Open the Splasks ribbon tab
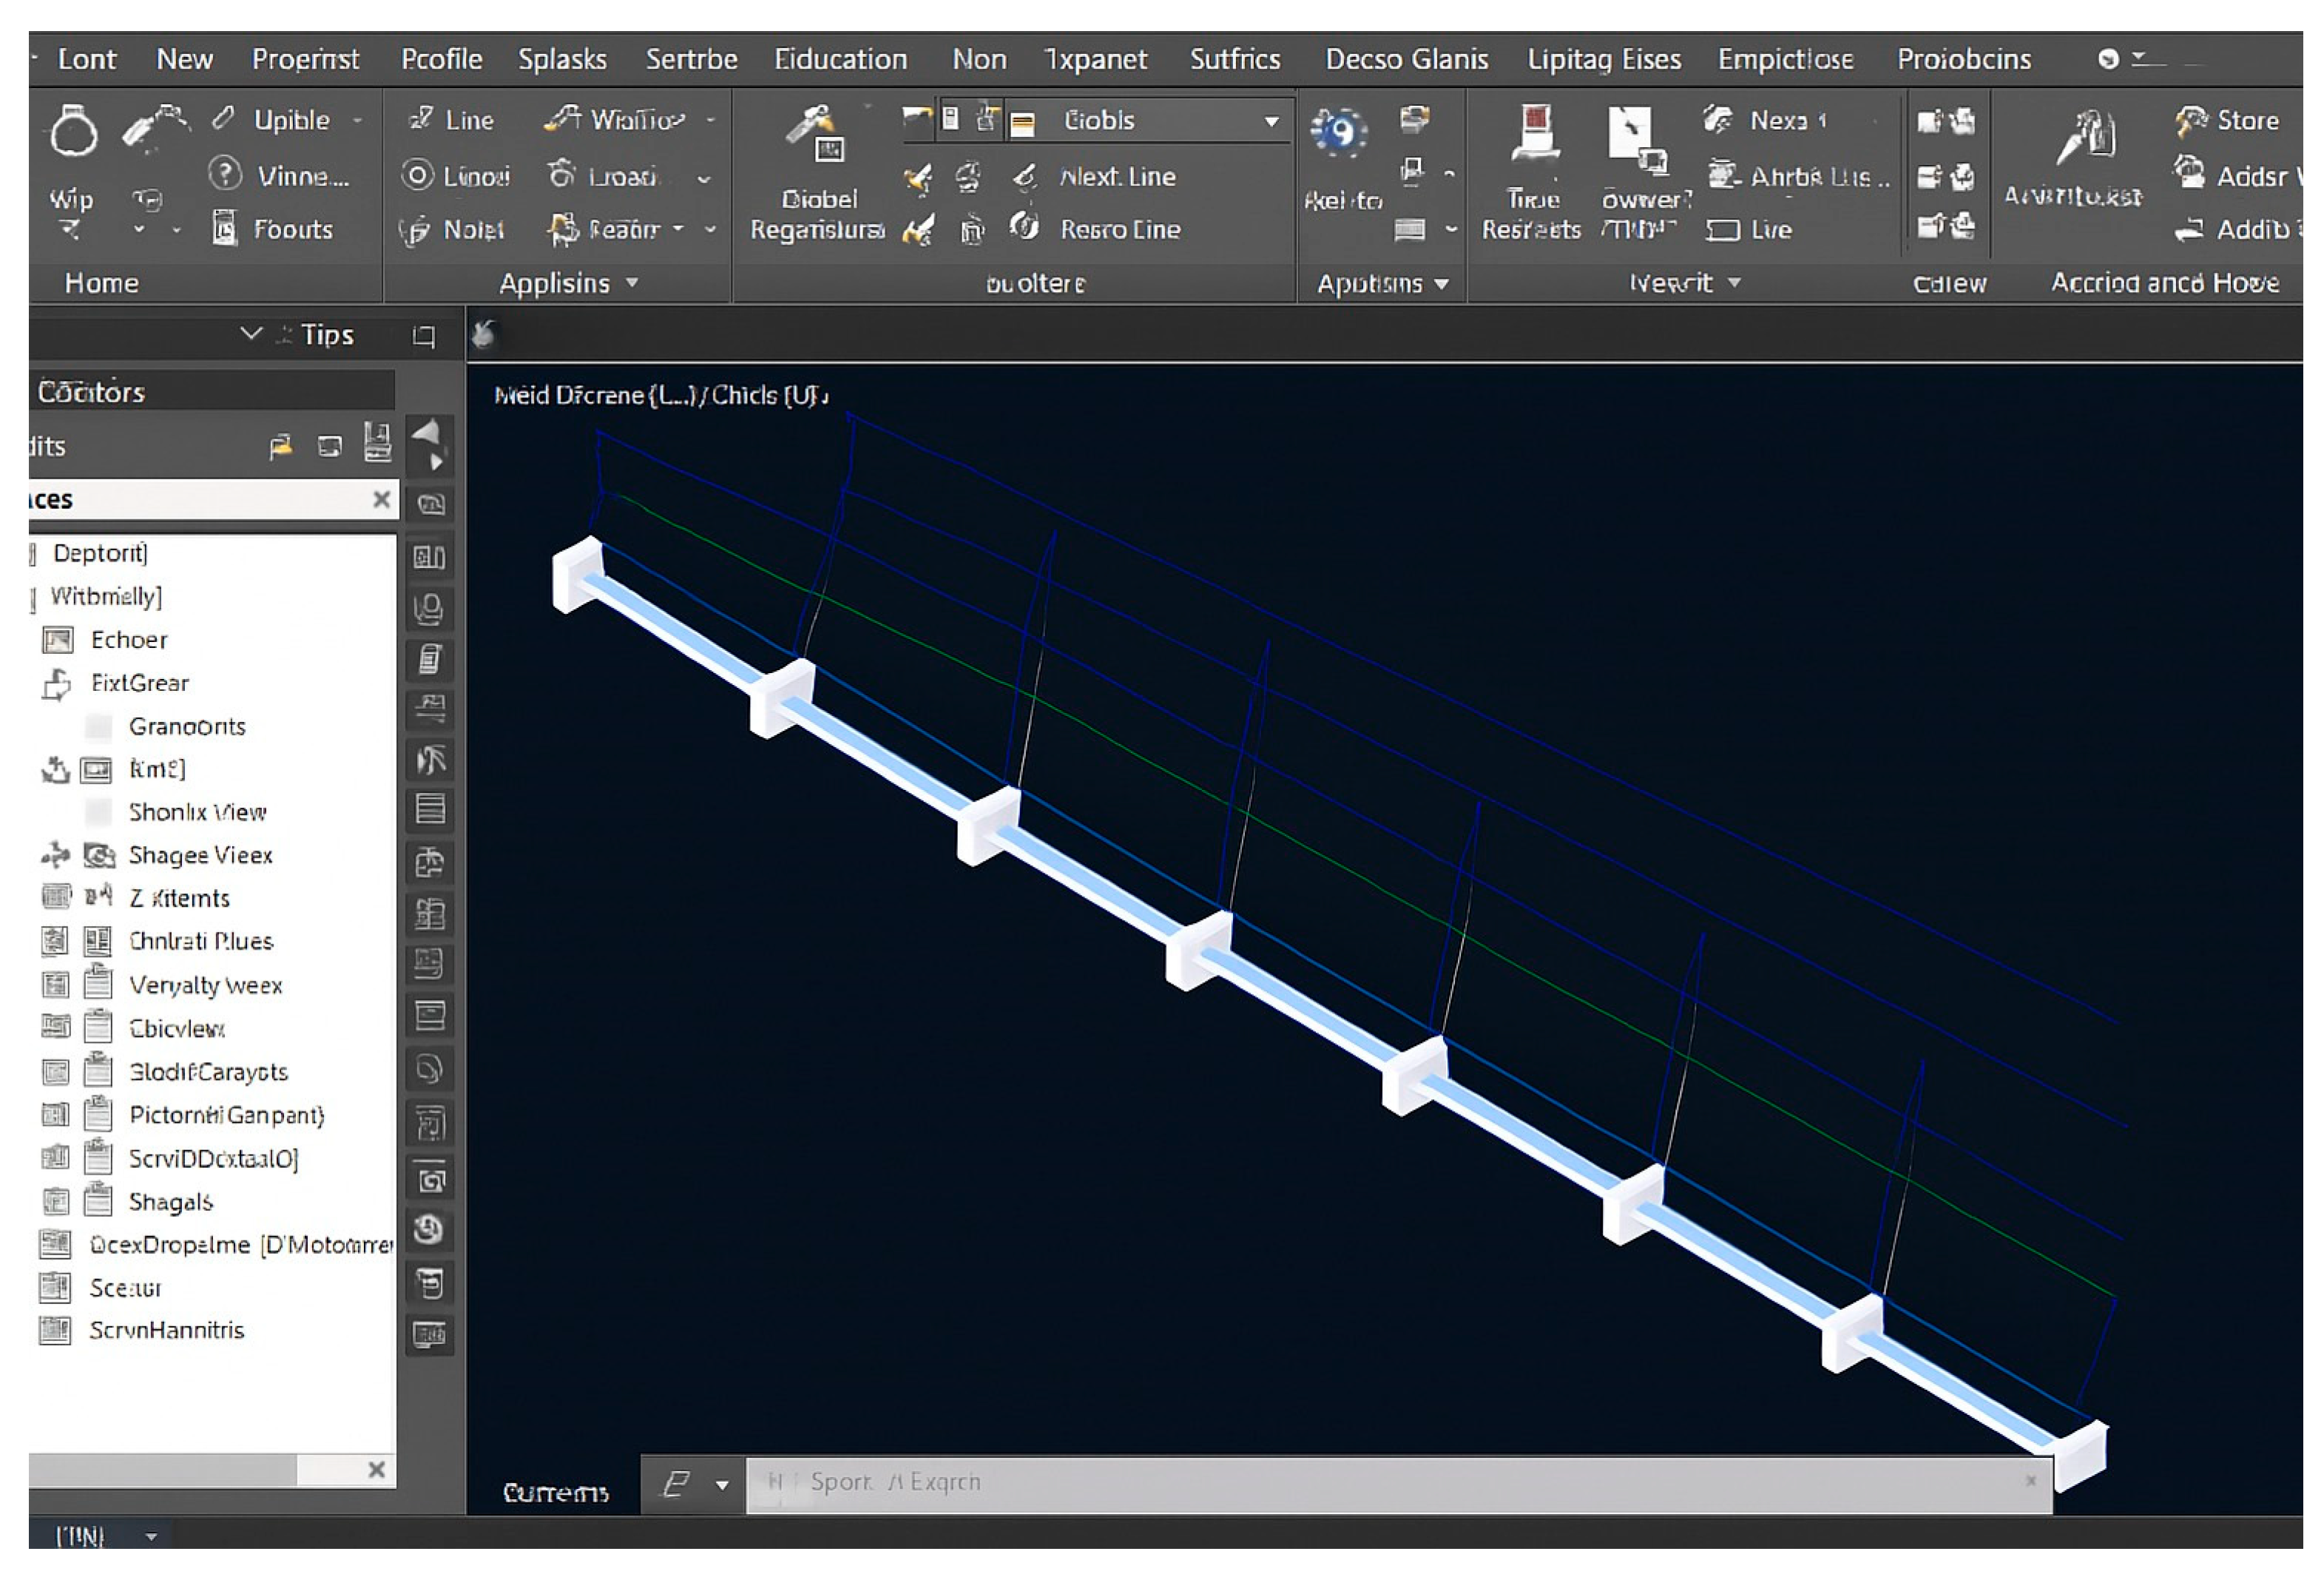 click(562, 59)
